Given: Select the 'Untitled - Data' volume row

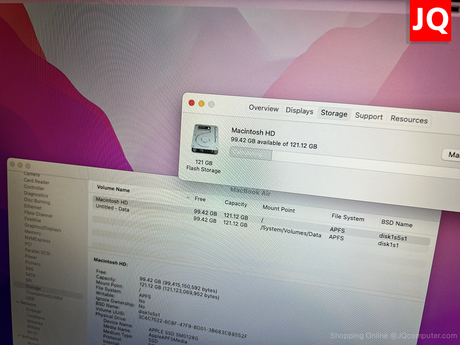Looking at the screenshot, I should (261, 227).
